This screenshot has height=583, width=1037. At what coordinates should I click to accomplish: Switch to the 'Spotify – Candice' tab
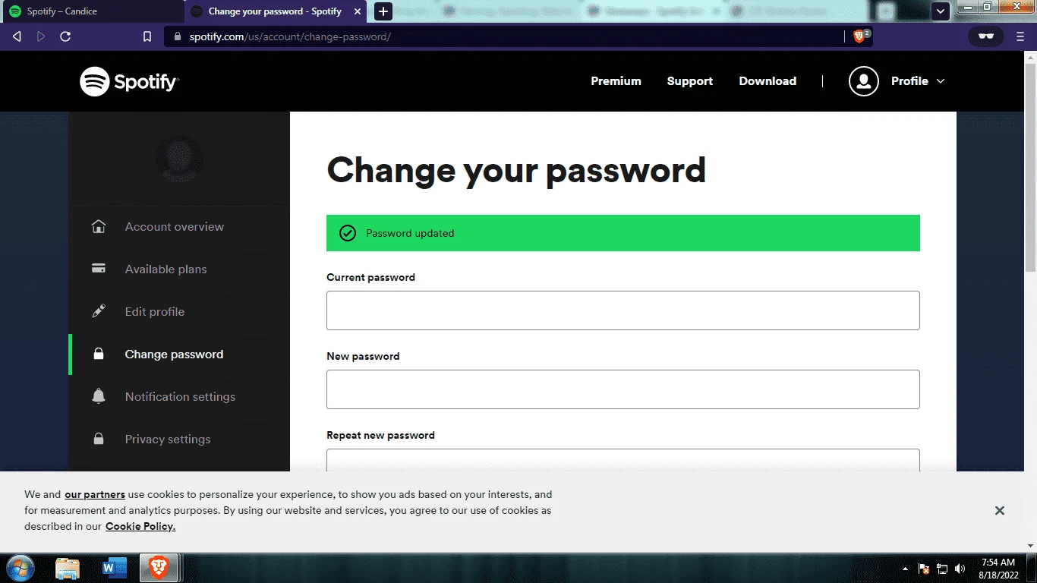pyautogui.click(x=92, y=11)
